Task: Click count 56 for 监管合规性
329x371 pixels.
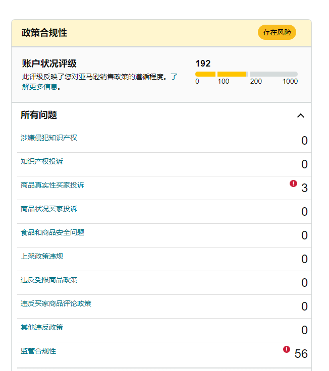Action: pos(301,354)
